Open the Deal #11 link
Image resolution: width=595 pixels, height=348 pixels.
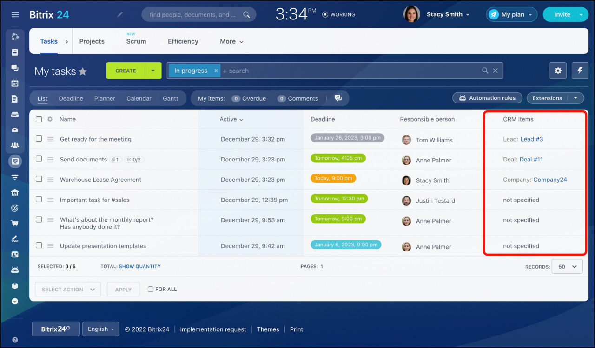coord(531,159)
